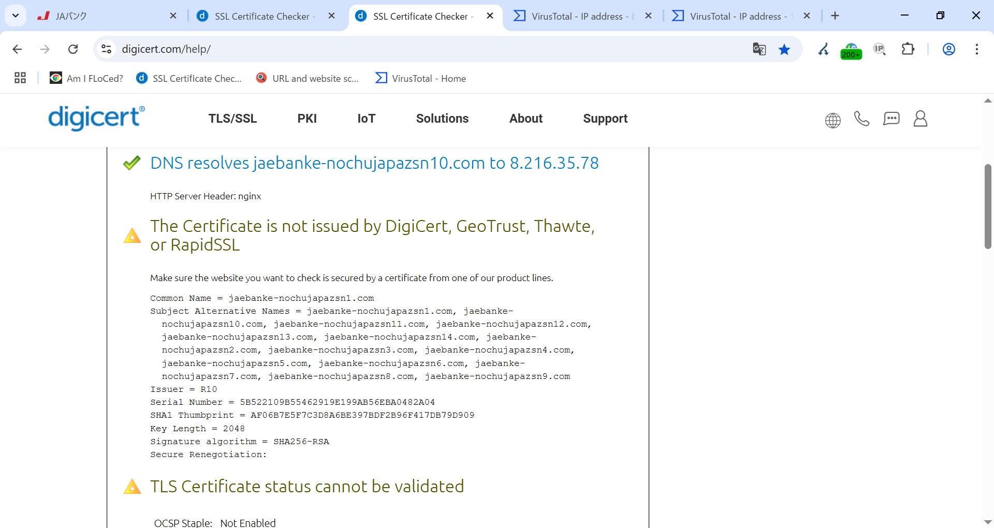Viewport: 994px width, 528px height.
Task: Click the page vertical scrollbar thumb
Action: 988,206
